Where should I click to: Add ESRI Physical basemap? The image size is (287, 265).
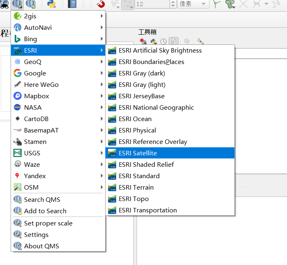(x=170, y=130)
